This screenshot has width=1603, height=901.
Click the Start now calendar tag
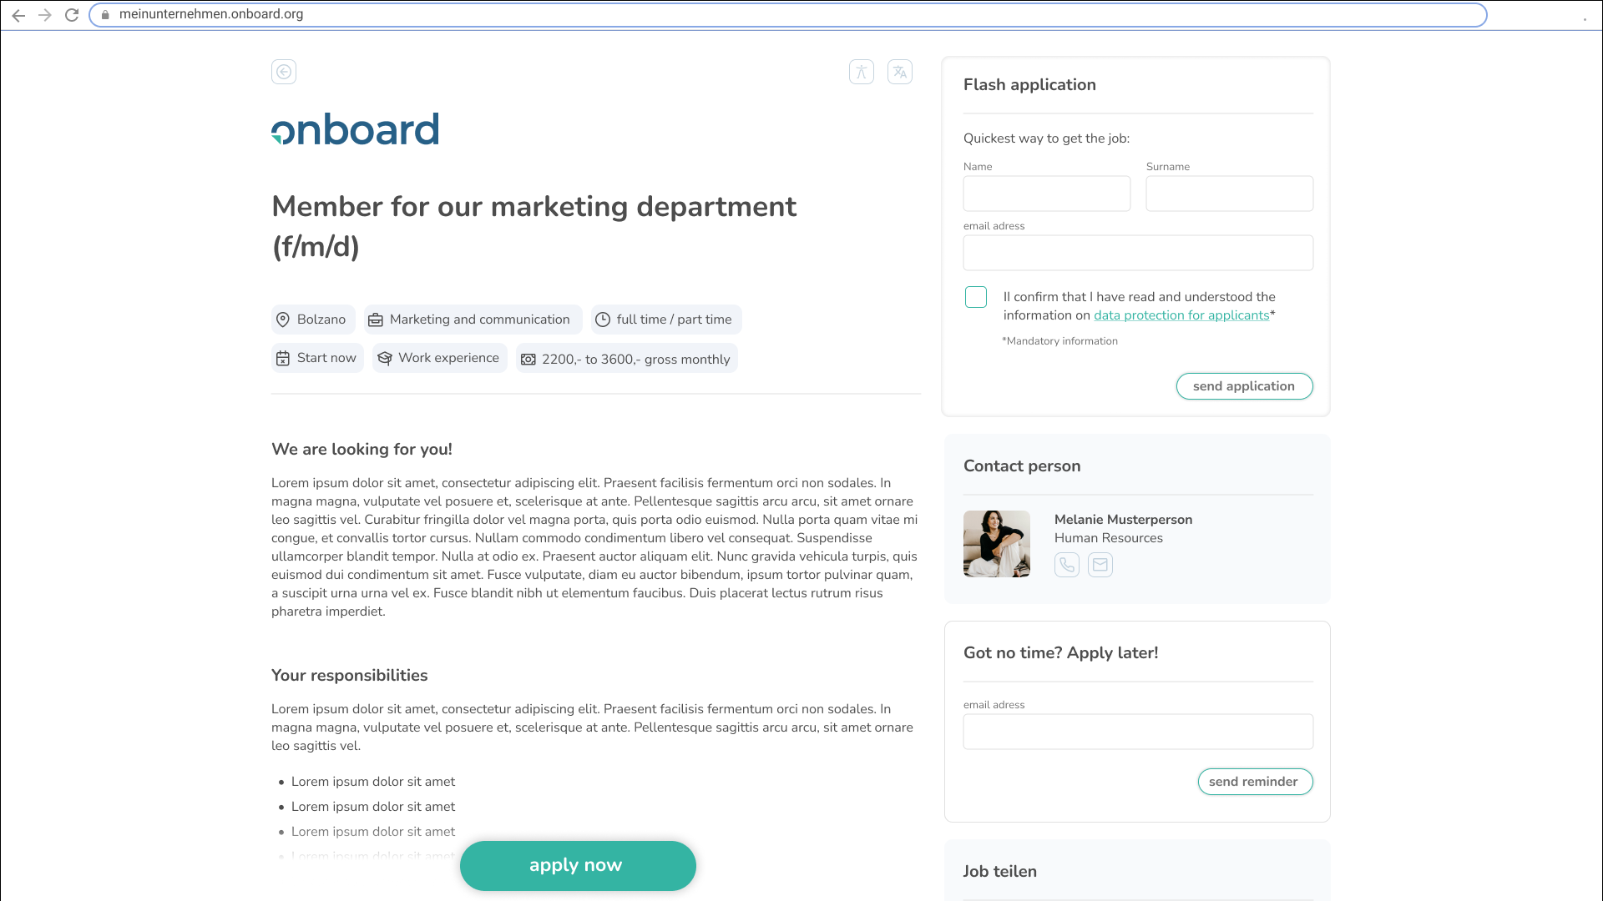tap(316, 358)
